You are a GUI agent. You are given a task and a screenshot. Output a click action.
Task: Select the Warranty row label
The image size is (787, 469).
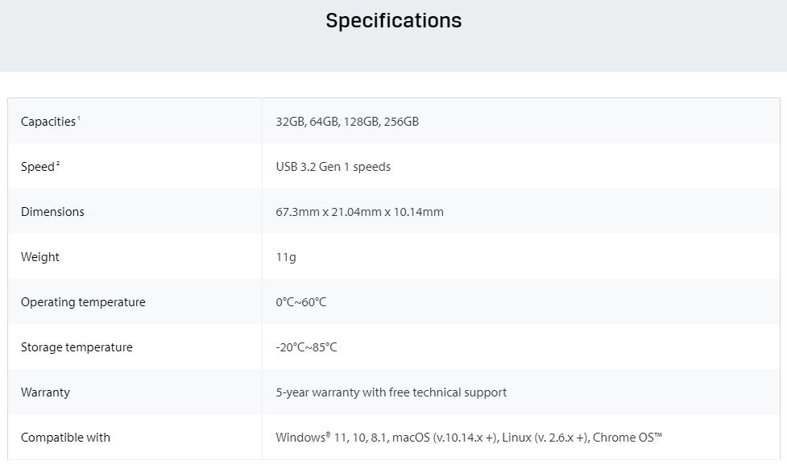pyautogui.click(x=45, y=392)
